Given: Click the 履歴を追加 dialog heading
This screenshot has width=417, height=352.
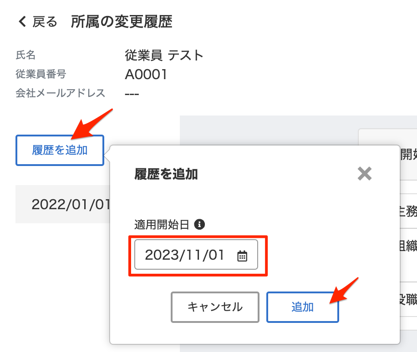Looking at the screenshot, I should 166,174.
